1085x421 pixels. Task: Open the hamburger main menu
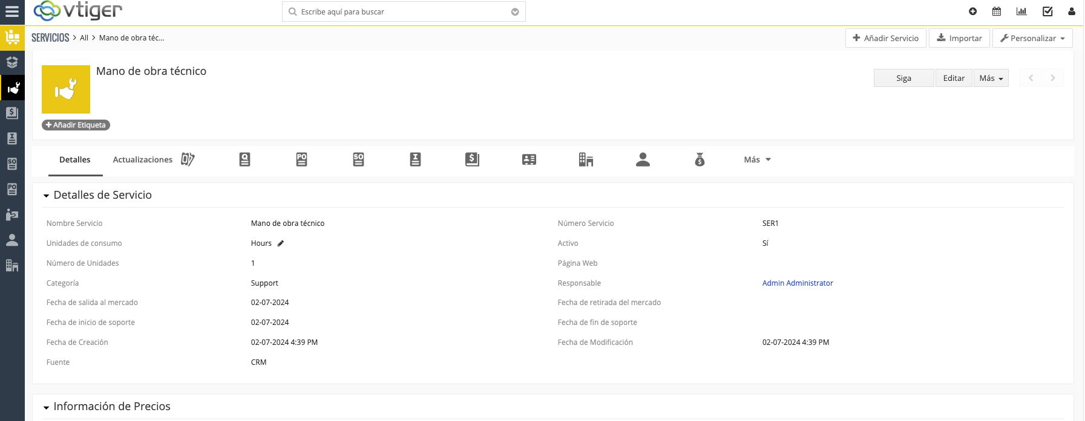[12, 11]
